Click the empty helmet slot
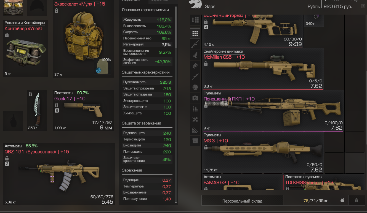The width and height of the screenshot is (367, 213). (37, 7)
